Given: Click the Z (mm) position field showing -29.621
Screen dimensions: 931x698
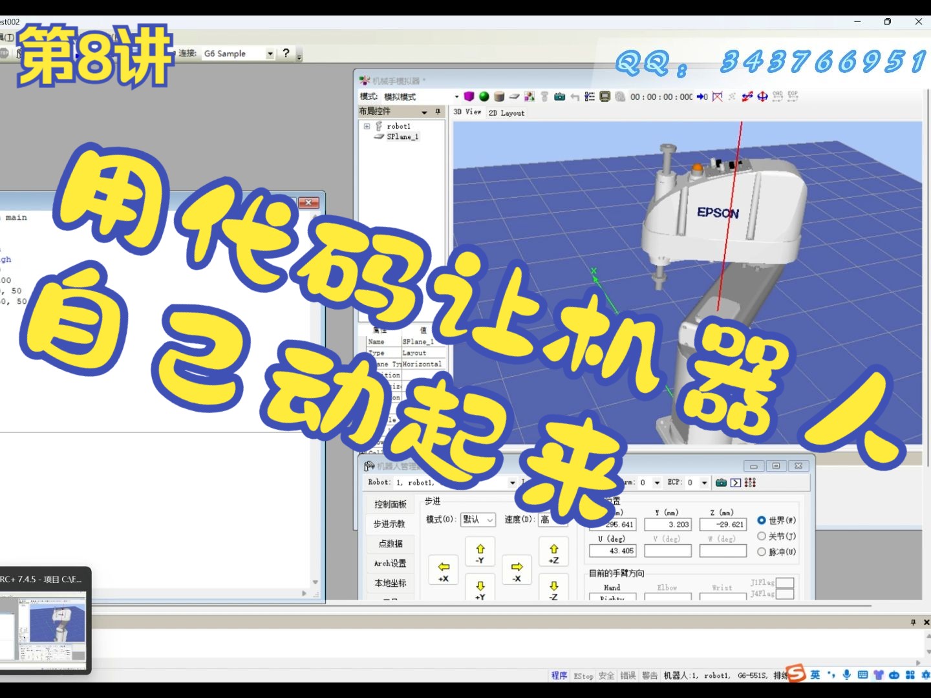Looking at the screenshot, I should [723, 525].
